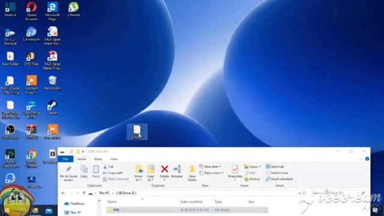The width and height of the screenshot is (384, 216).
Task: Select the Recycle Bin desktop icon
Action: 52,83
